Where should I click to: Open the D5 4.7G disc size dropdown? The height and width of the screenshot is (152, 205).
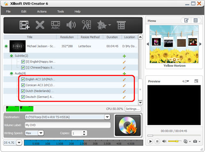tap(19, 143)
